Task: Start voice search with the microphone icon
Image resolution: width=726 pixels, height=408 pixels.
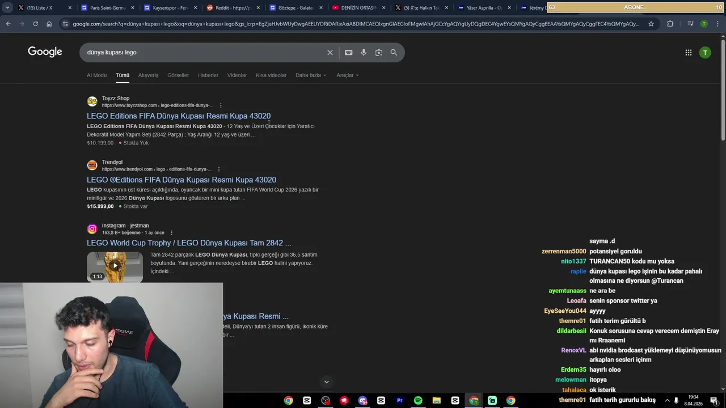Action: click(x=364, y=52)
